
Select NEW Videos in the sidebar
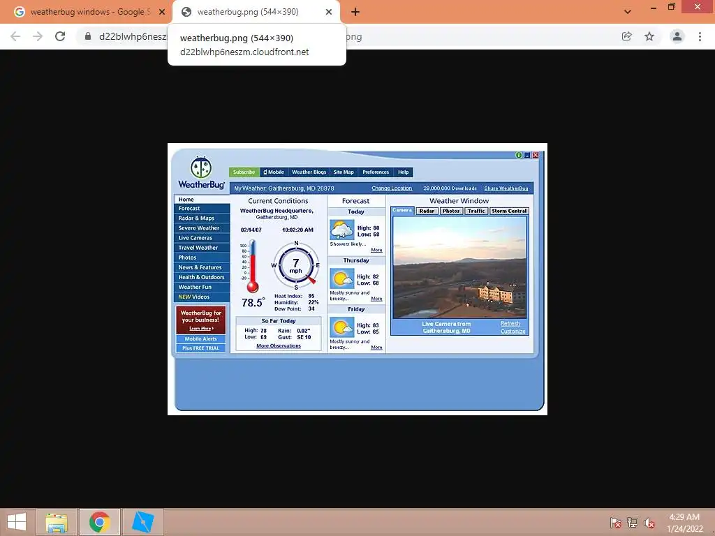[202, 297]
